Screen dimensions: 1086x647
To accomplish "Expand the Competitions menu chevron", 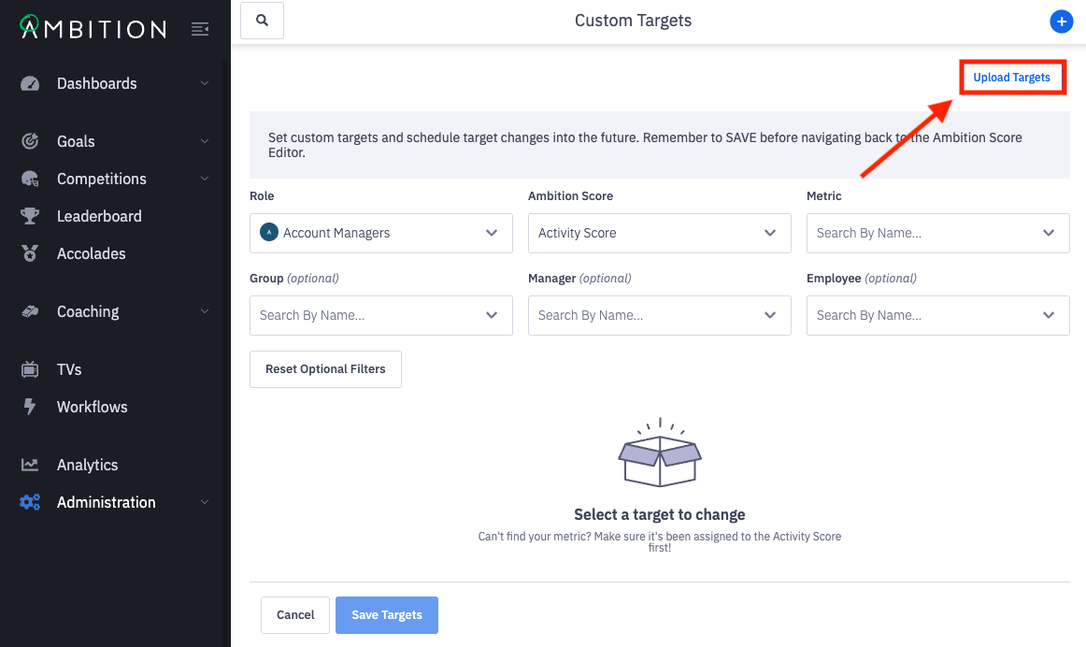I will click(x=204, y=179).
